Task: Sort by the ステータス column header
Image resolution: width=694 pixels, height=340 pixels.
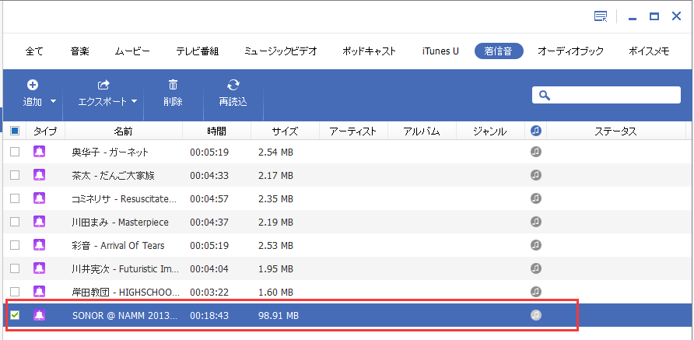Action: click(615, 131)
